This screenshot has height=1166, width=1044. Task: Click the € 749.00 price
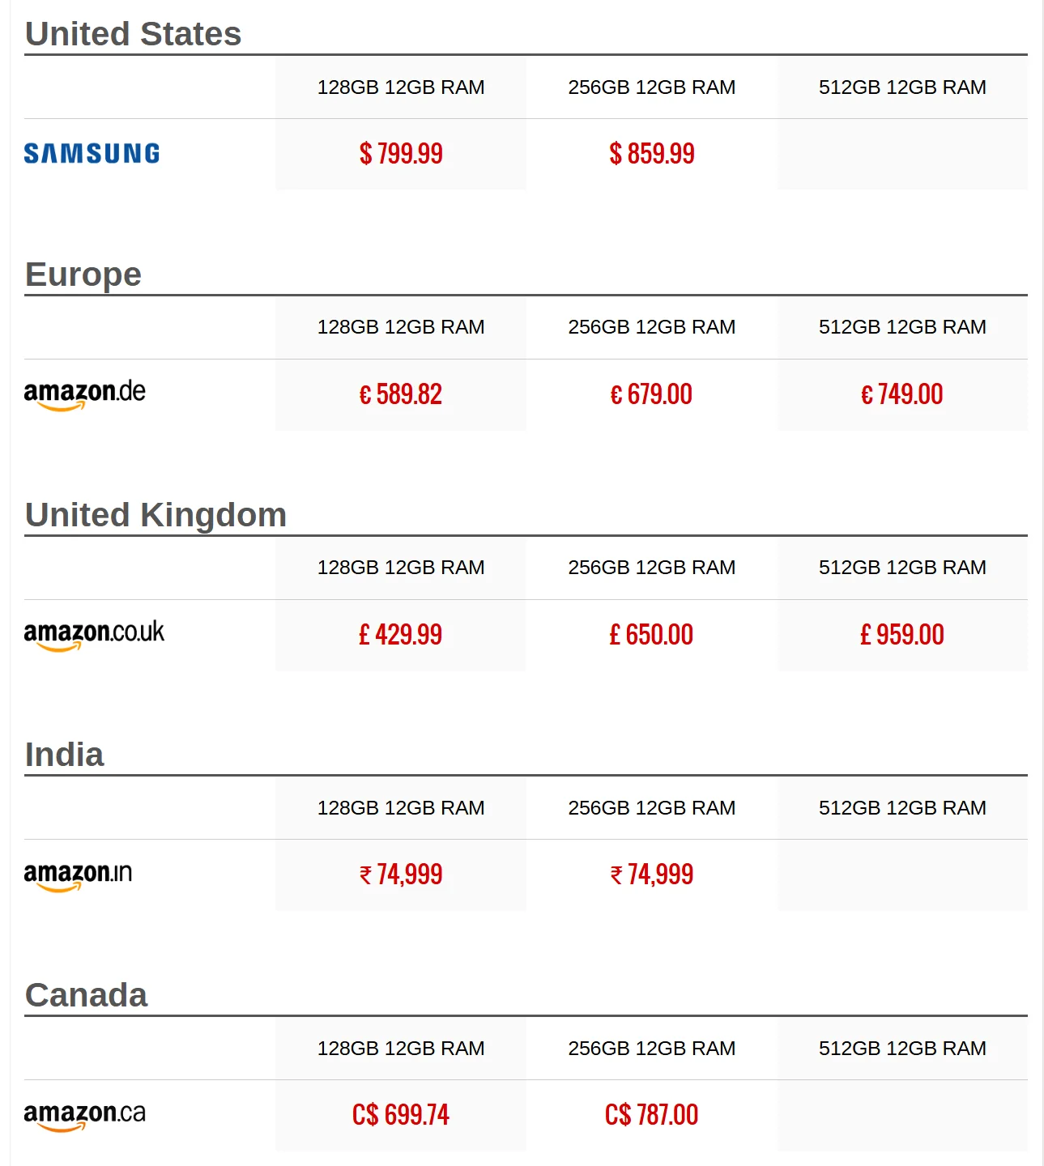pyautogui.click(x=902, y=394)
